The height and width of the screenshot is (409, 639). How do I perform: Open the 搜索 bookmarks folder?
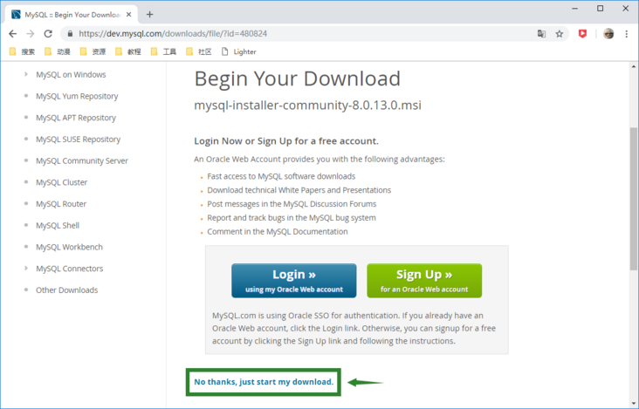[23, 51]
